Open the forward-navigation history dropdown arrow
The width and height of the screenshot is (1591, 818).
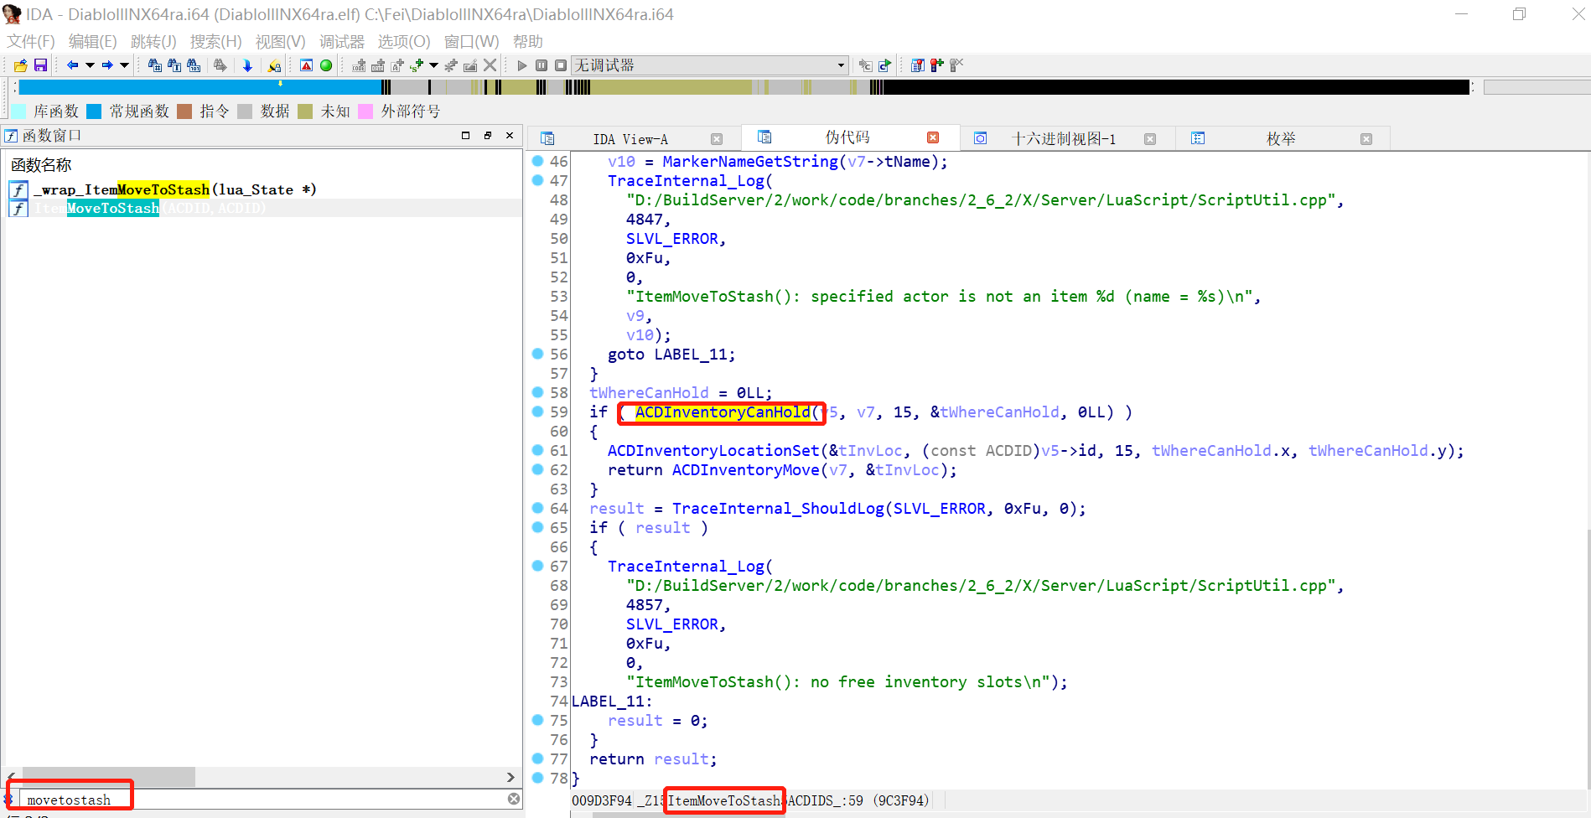coord(125,65)
